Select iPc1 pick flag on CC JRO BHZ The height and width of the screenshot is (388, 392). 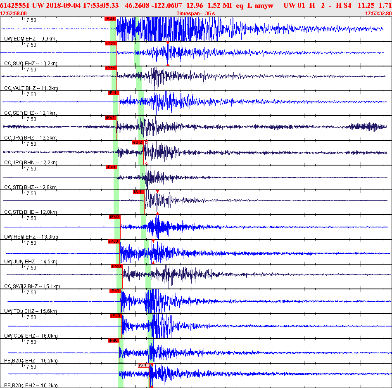[x=111, y=117]
